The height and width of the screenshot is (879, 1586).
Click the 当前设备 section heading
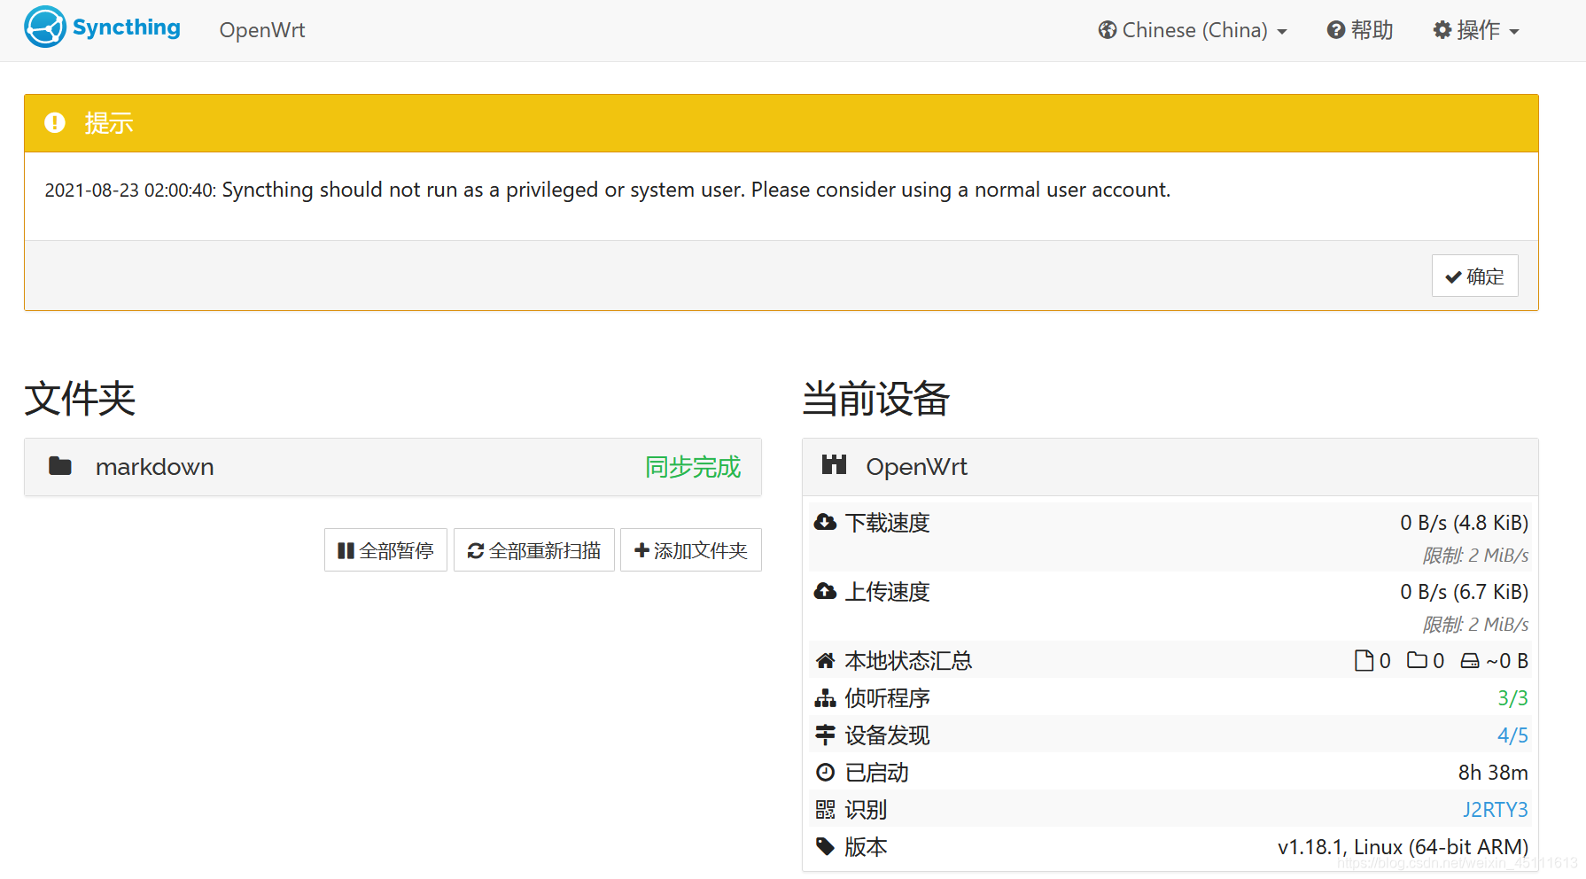(875, 399)
